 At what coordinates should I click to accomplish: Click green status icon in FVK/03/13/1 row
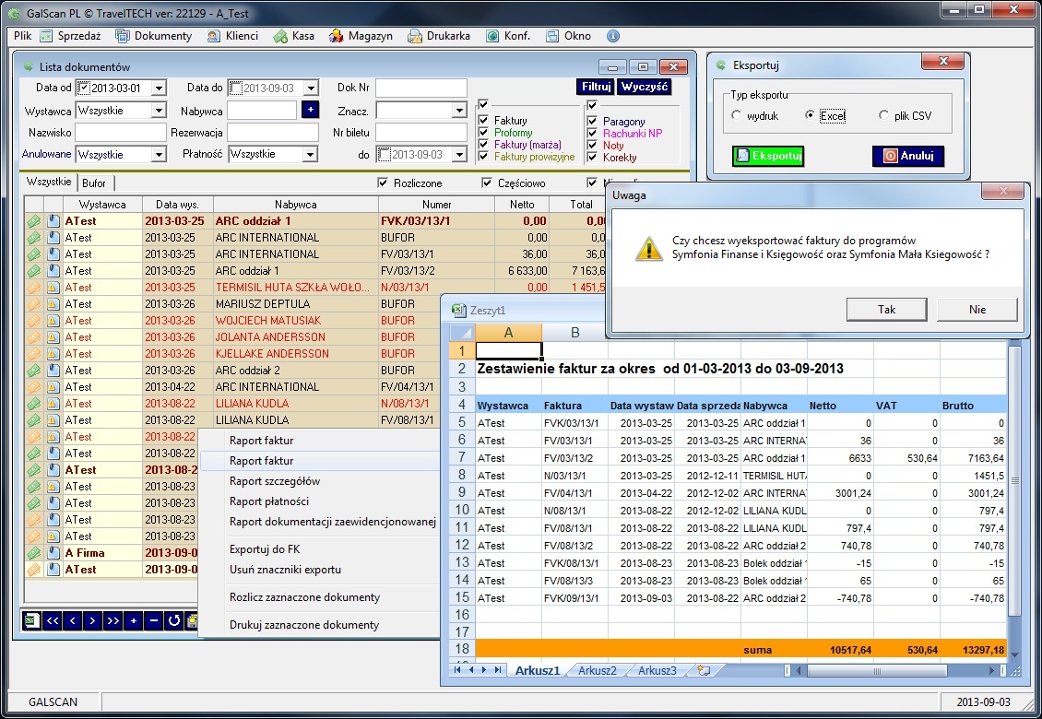(x=34, y=220)
